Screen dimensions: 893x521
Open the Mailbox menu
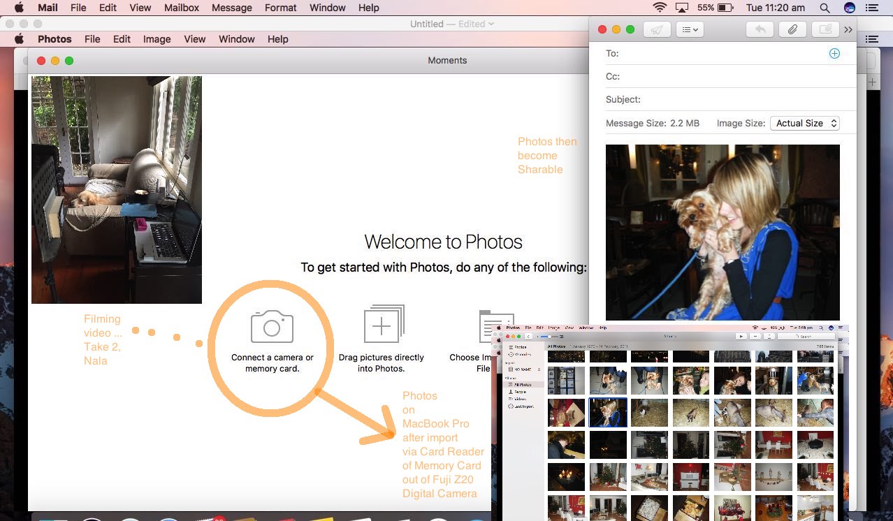pyautogui.click(x=182, y=8)
